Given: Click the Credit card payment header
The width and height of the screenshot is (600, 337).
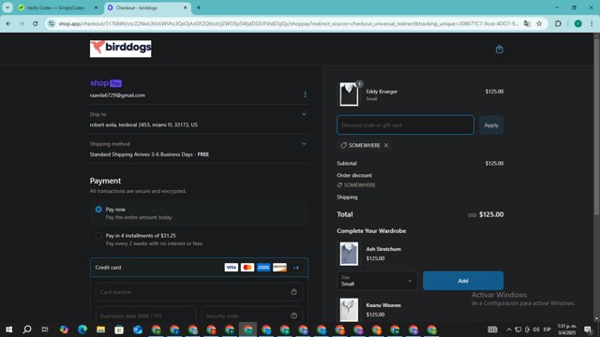Looking at the screenshot, I should 199,267.
